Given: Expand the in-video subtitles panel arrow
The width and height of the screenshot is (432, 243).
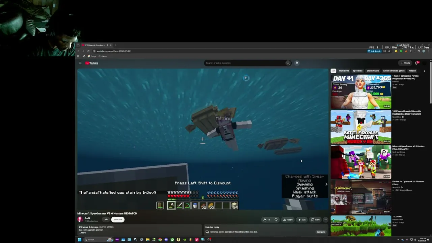Looking at the screenshot, I should tap(326, 184).
